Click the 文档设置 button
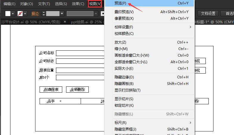234x135 pixels. (208, 14)
